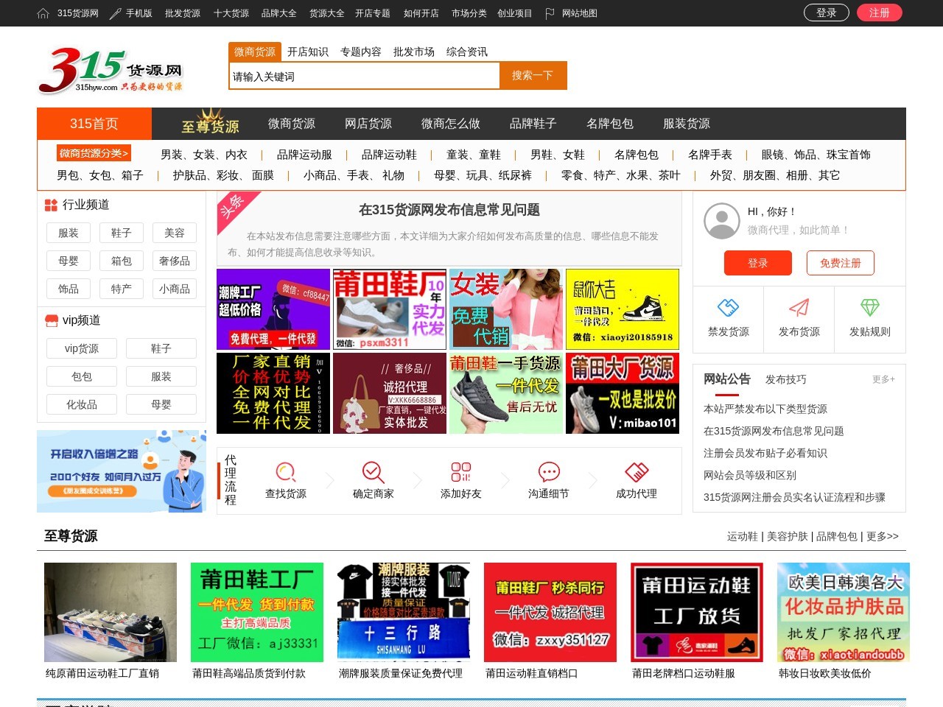Open 至尊货源 in the main navigation

[x=210, y=124]
